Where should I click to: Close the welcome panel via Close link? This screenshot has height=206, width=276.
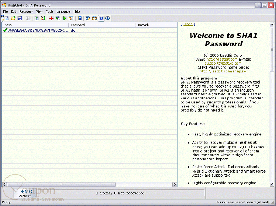[187, 24]
